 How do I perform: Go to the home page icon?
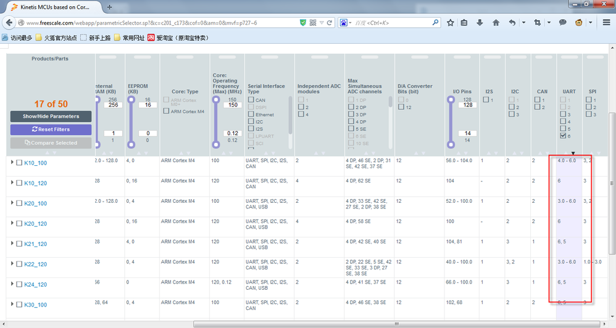coord(496,23)
